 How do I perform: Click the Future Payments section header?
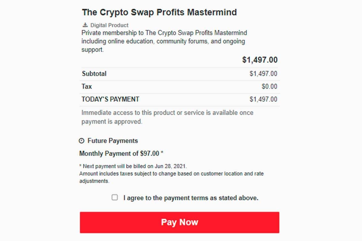[x=113, y=140]
